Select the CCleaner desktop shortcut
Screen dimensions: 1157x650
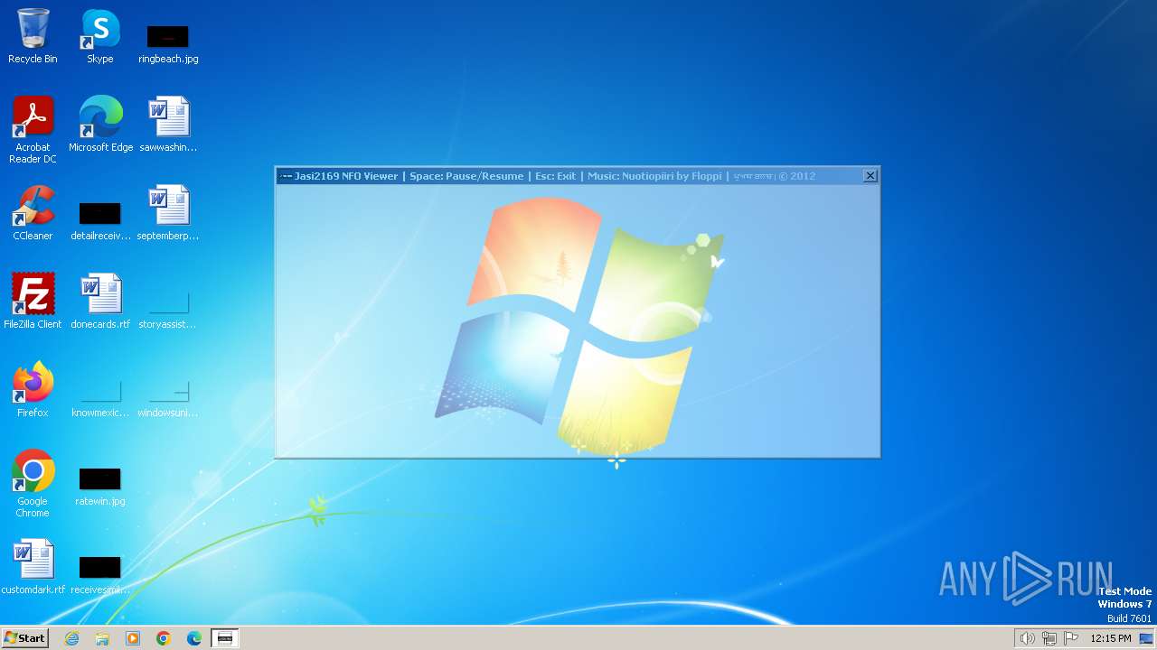tap(33, 212)
